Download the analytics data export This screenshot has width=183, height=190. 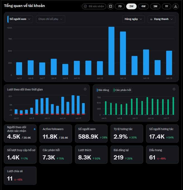[x=175, y=6]
